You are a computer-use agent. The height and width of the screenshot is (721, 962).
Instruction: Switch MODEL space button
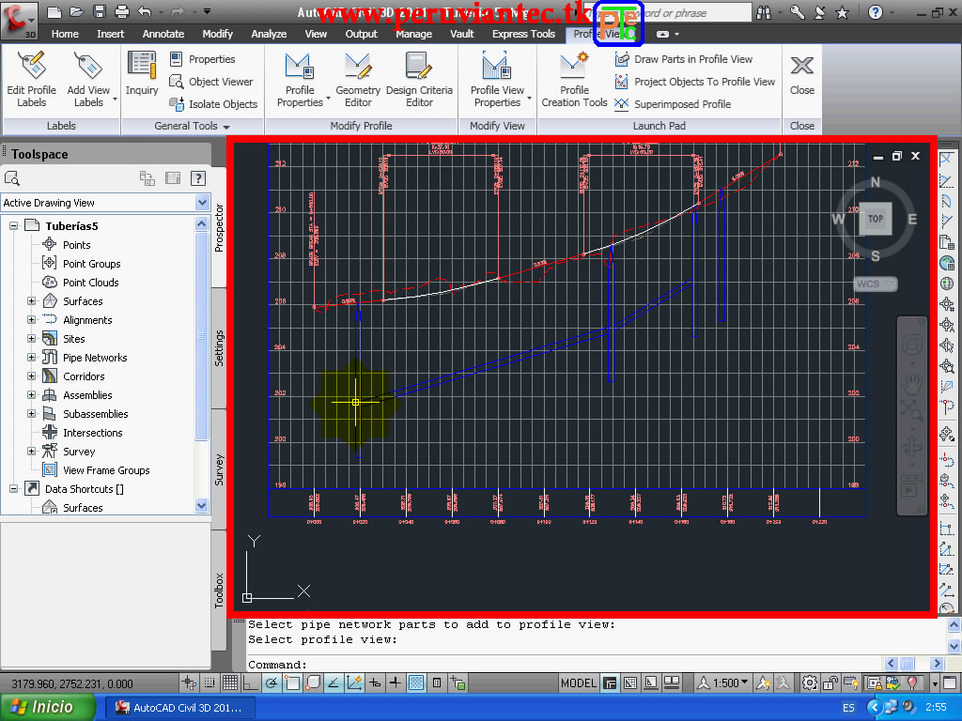[578, 683]
